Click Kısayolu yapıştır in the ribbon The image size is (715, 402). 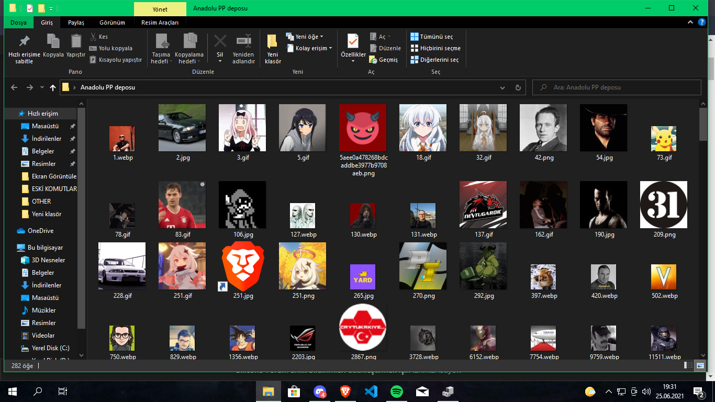[115, 60]
